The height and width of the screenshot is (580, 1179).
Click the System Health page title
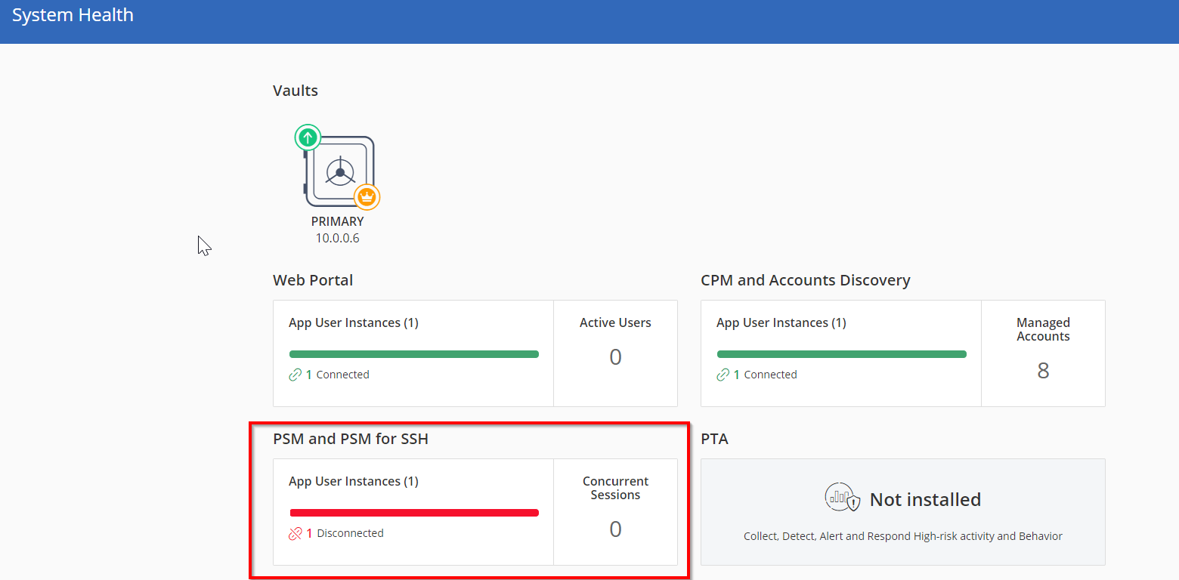(x=73, y=15)
